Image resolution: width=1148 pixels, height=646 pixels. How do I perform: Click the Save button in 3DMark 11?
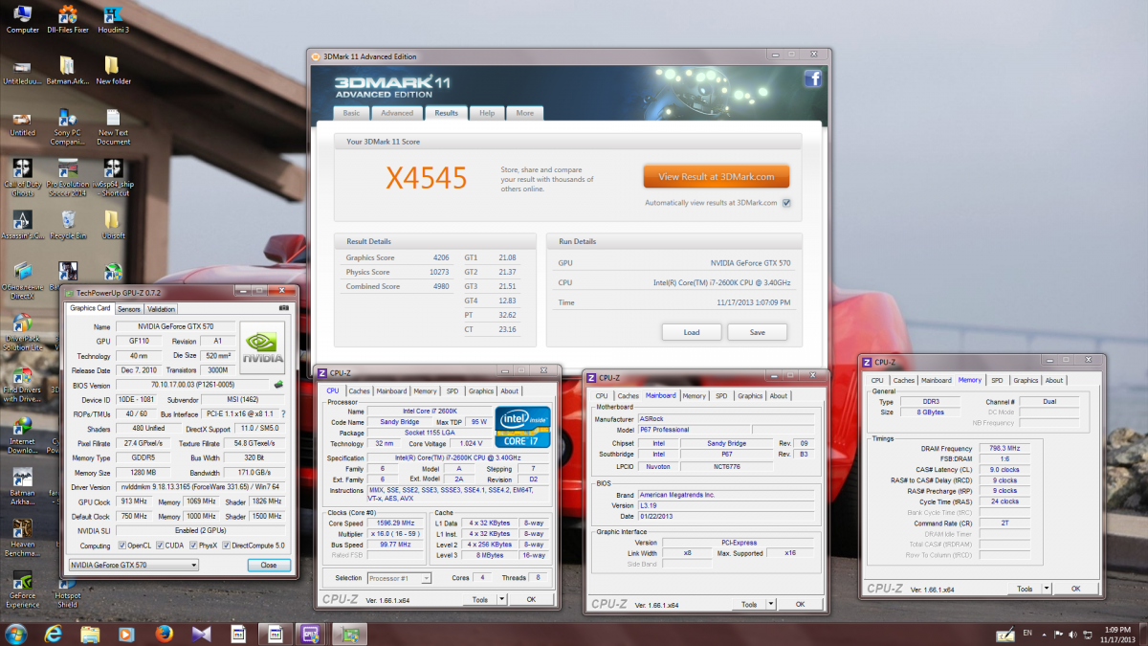[x=757, y=332]
